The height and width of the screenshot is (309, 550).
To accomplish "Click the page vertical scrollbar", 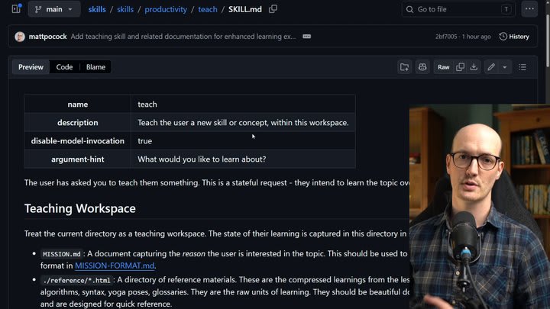I will (548, 42).
